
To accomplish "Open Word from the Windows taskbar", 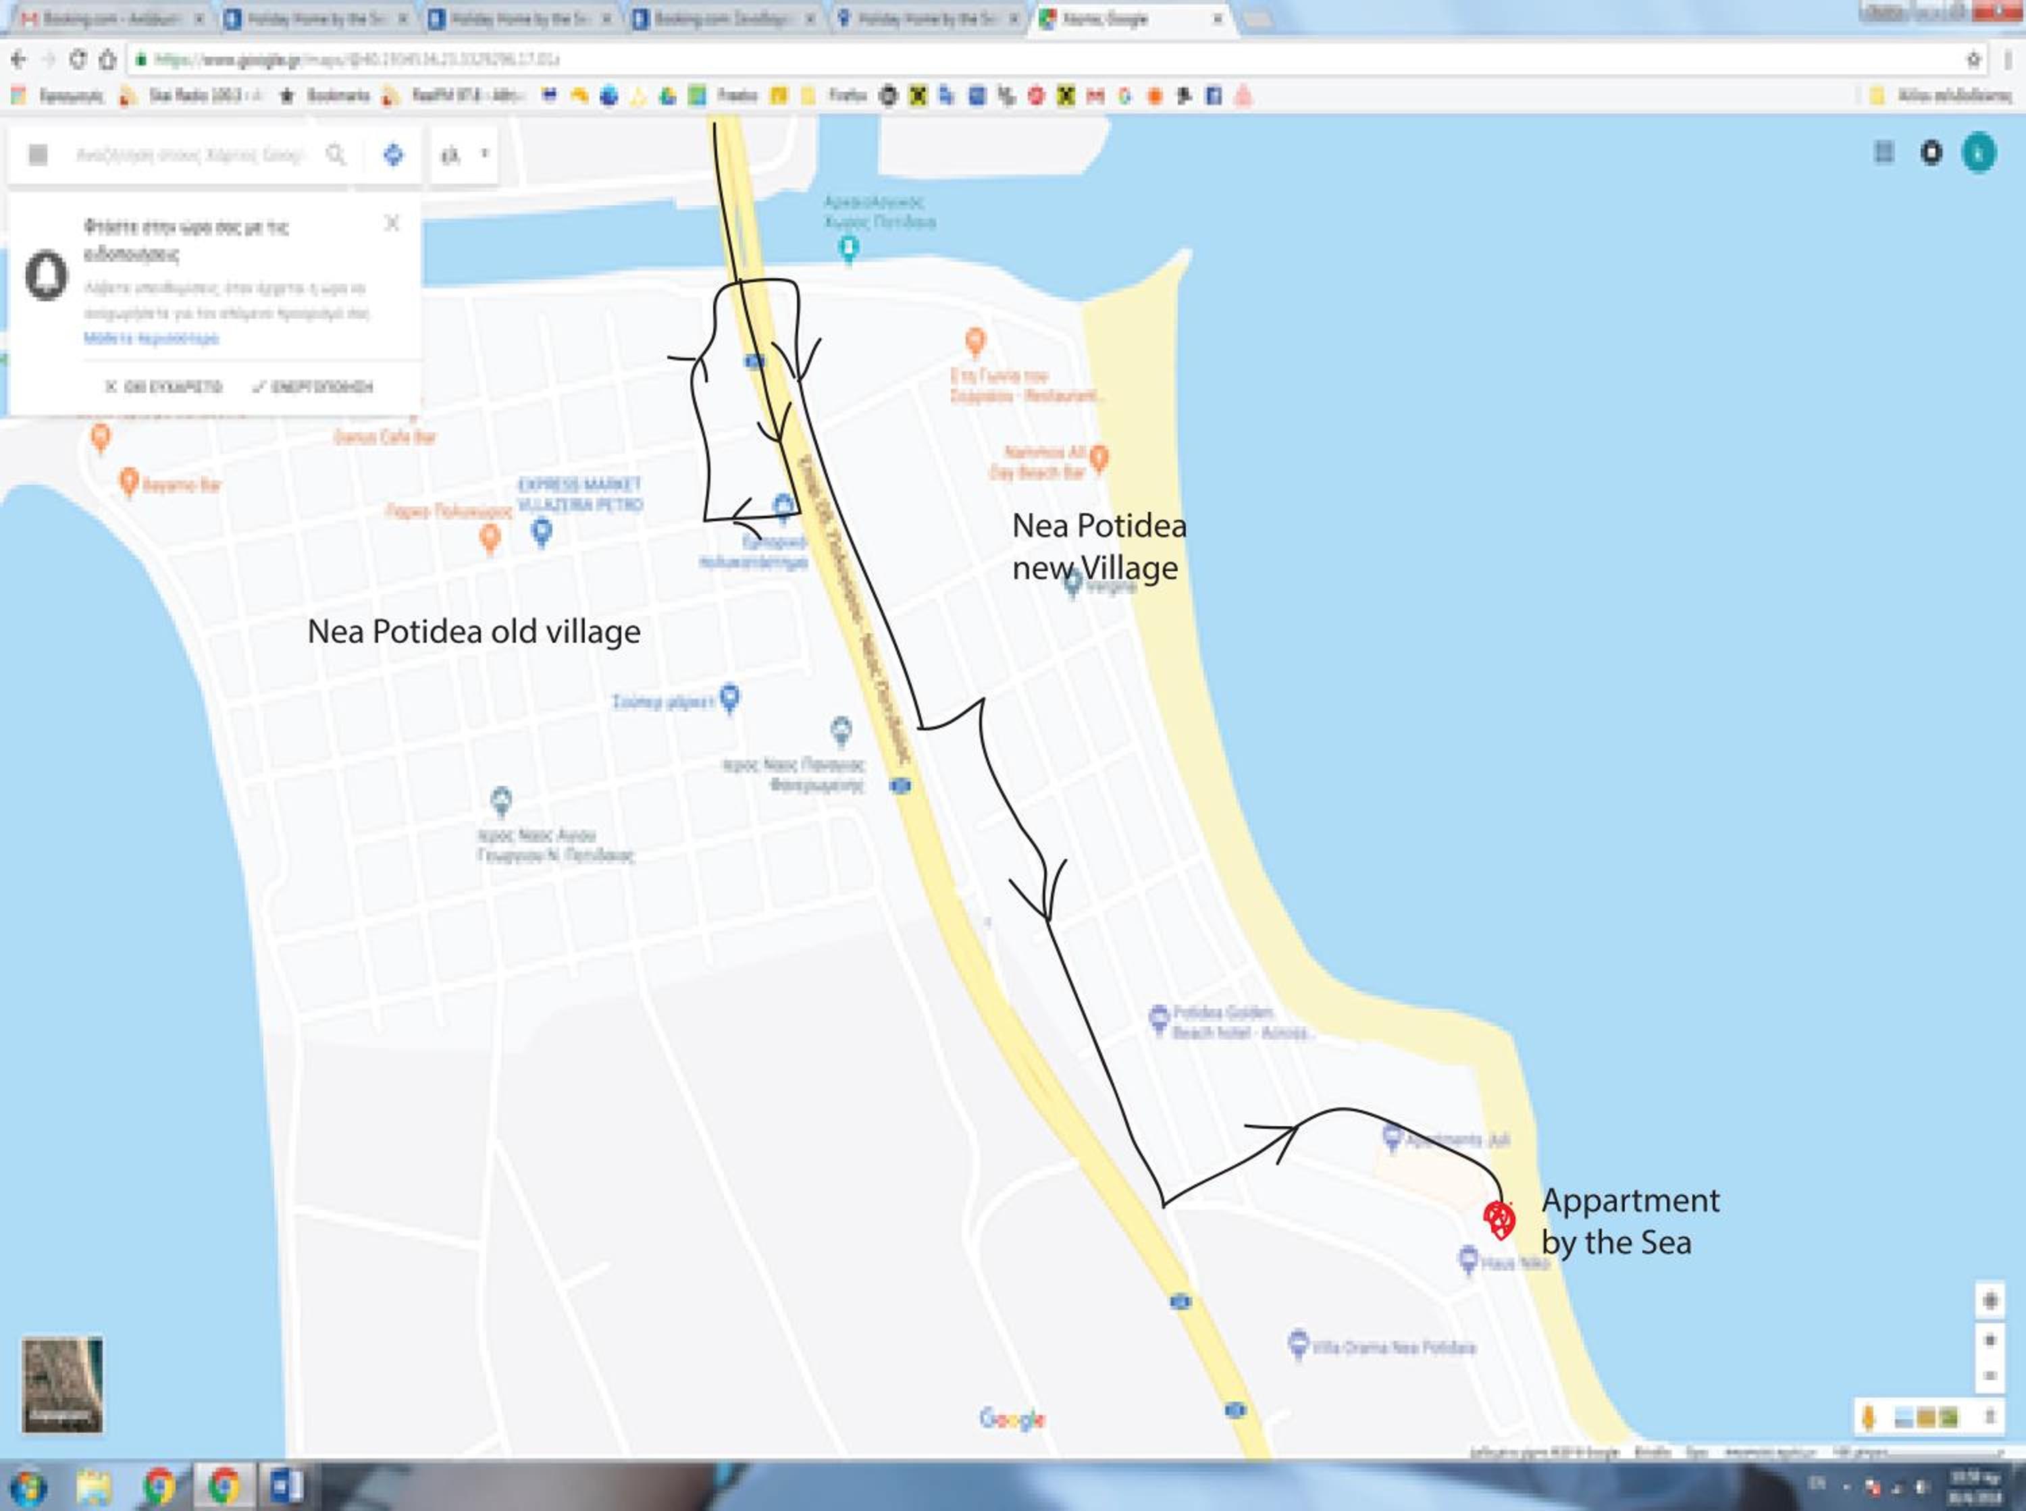I will pyautogui.click(x=287, y=1485).
